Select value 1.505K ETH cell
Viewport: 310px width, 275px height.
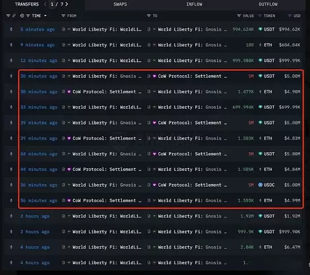coord(246,169)
